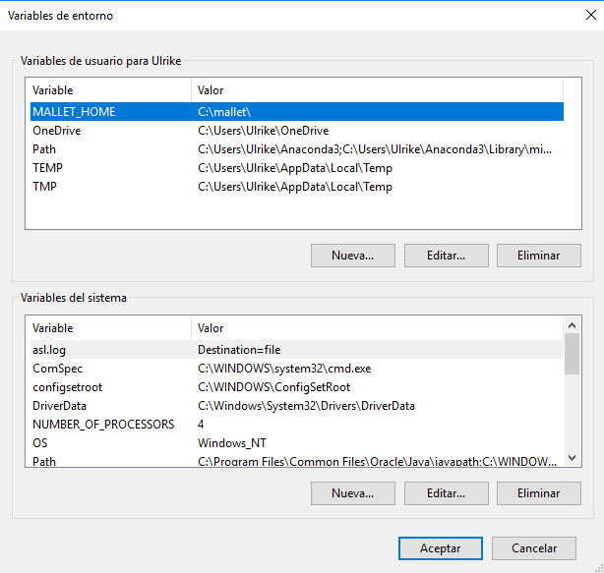Viewport: 604px width, 573px height.
Task: Sort user variables by the Variable column header
Action: (108, 90)
